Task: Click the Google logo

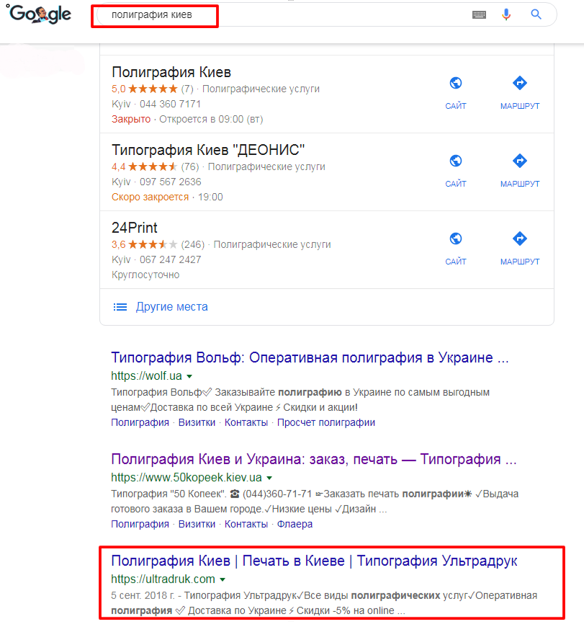Action: 39,14
